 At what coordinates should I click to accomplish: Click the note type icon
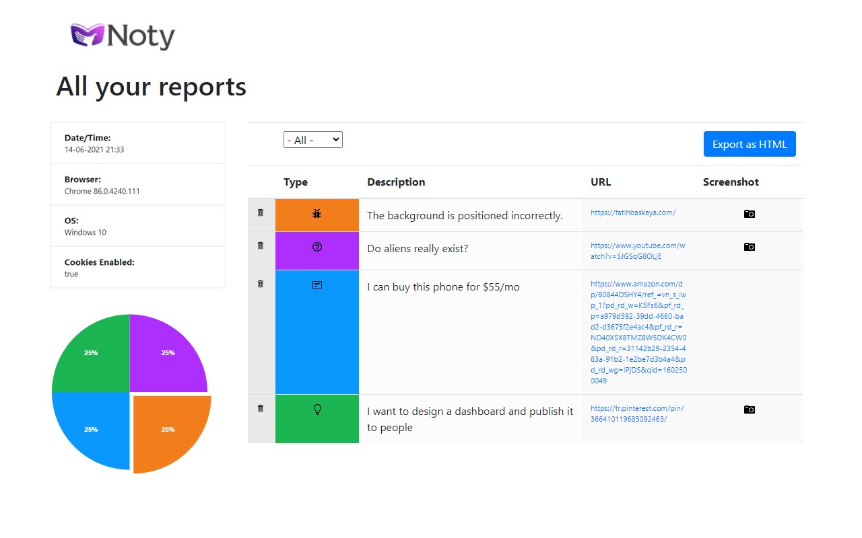coord(317,285)
